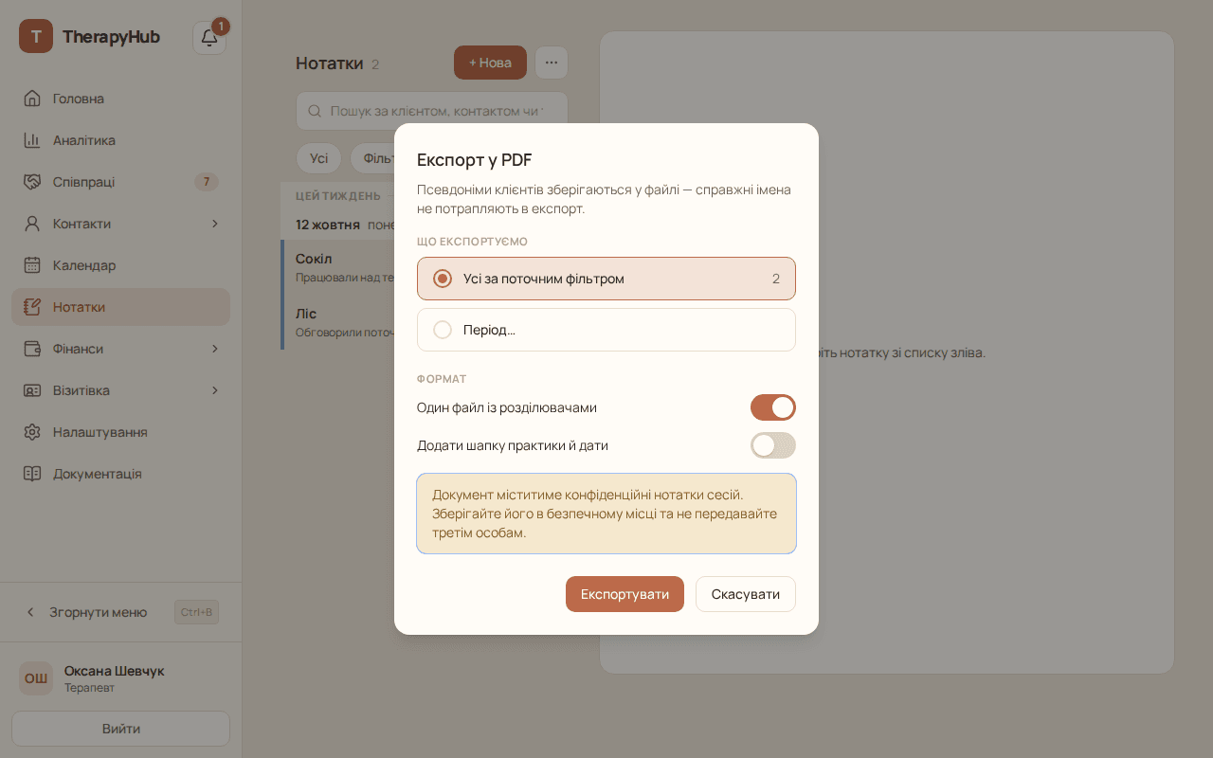Collapse sidebar via 'Згорнути меню'
The height and width of the screenshot is (758, 1213).
pos(121,612)
